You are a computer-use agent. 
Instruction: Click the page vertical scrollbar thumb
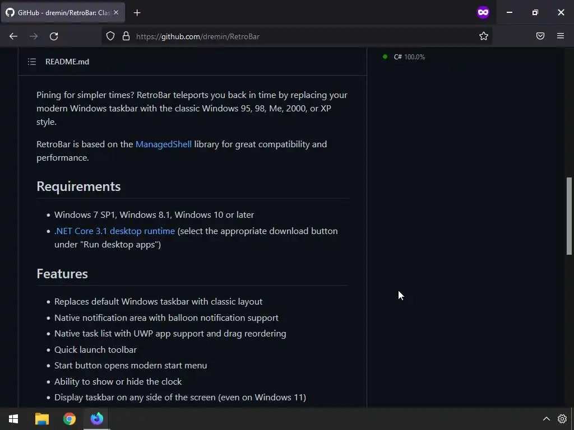click(x=569, y=216)
